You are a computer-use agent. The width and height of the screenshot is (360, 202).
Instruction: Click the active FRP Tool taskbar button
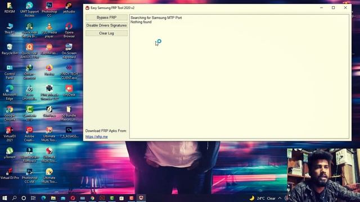click(x=141, y=198)
